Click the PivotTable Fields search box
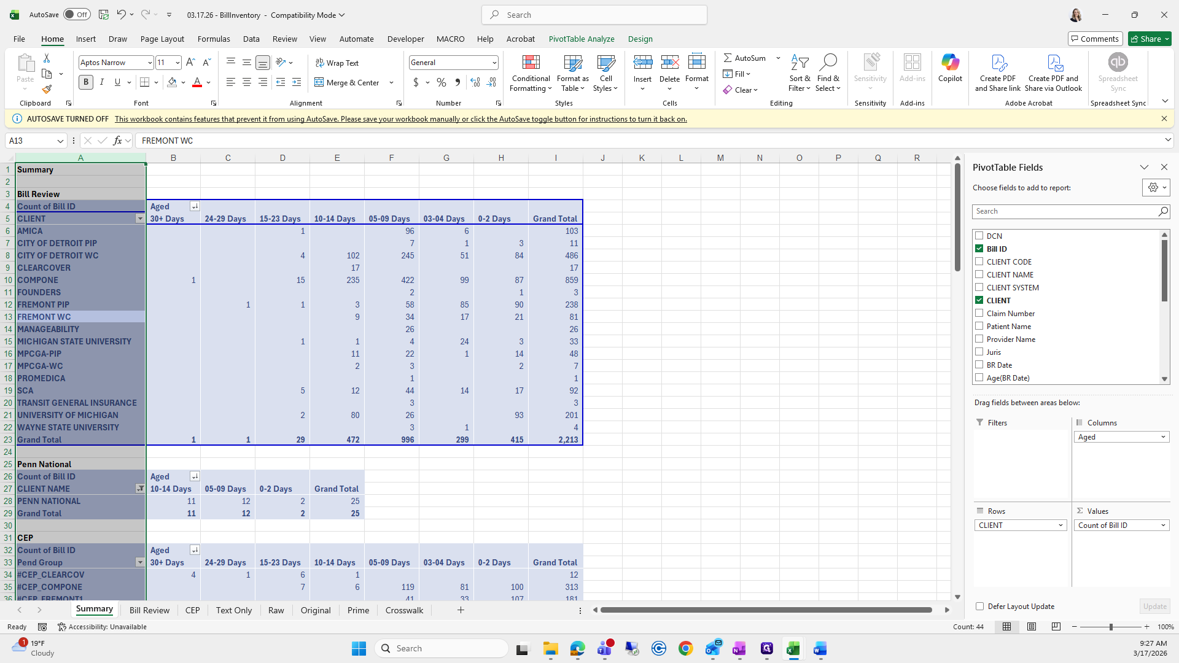The height and width of the screenshot is (663, 1179). pyautogui.click(x=1065, y=211)
